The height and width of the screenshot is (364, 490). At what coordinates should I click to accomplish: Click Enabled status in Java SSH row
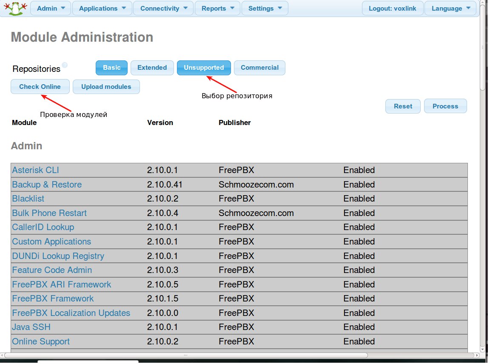(x=359, y=327)
